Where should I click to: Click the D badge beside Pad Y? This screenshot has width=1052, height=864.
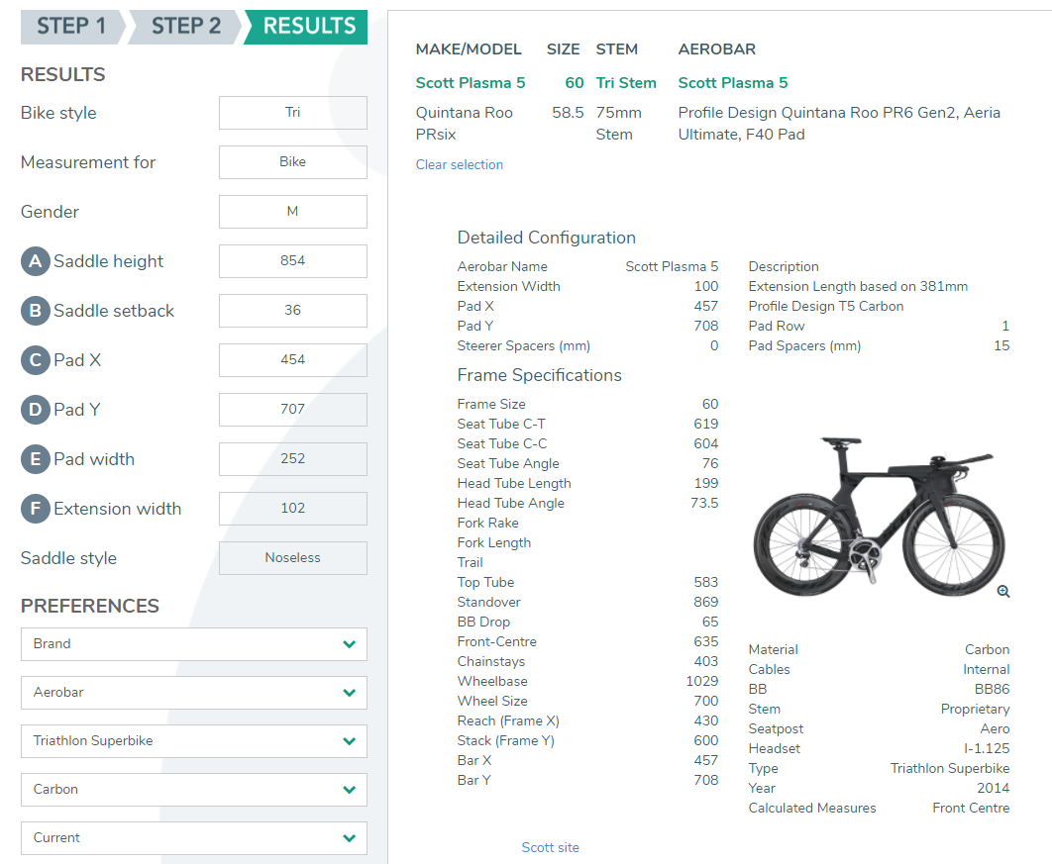pyautogui.click(x=36, y=410)
